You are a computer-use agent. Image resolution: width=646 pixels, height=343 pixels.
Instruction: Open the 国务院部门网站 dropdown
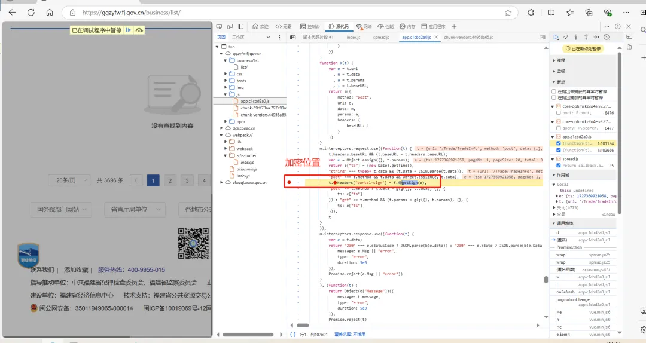tap(62, 210)
